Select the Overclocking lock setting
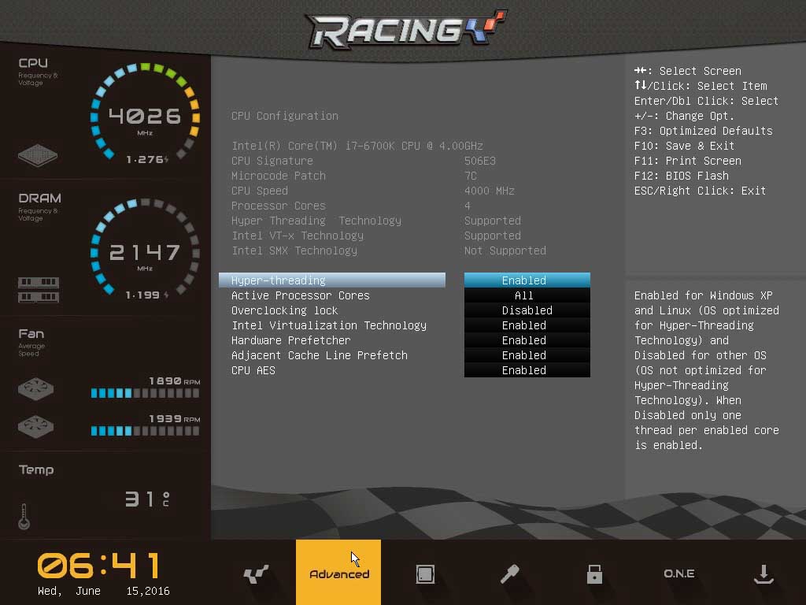The width and height of the screenshot is (806, 605). (x=284, y=310)
